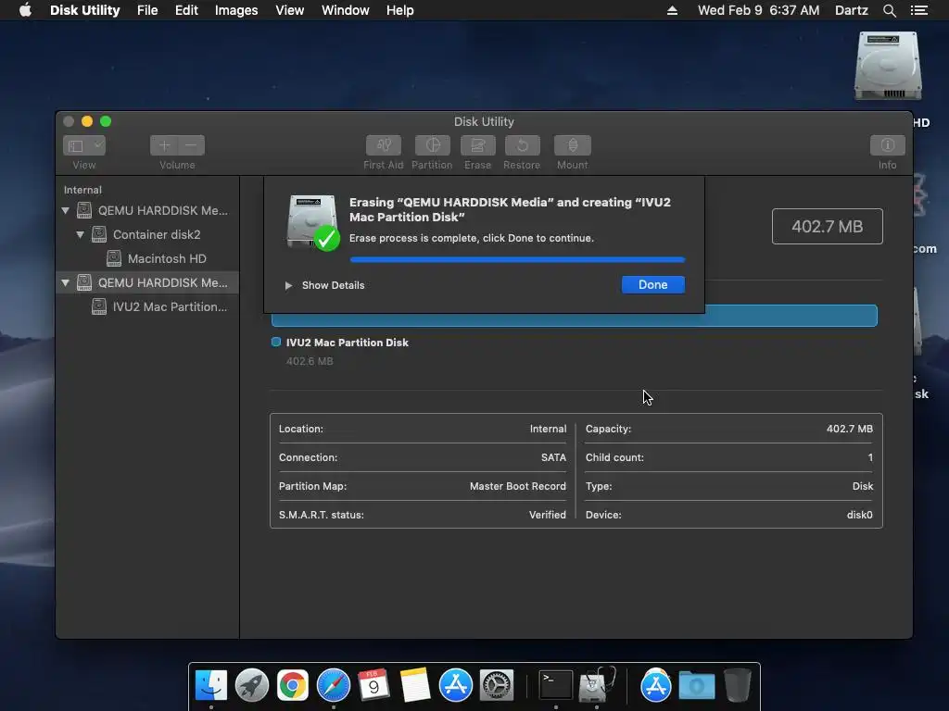The image size is (949, 711).
Task: Click the Done button in erase dialog
Action: tap(653, 285)
